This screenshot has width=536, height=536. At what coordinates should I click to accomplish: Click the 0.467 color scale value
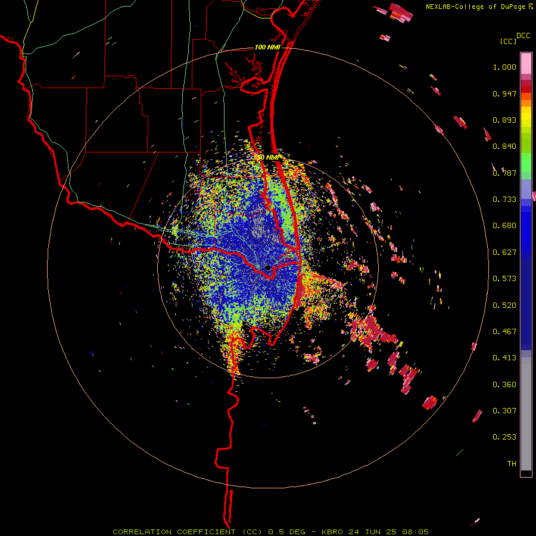[504, 332]
